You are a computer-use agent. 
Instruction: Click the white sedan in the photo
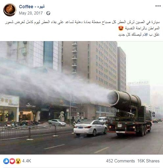90,128
